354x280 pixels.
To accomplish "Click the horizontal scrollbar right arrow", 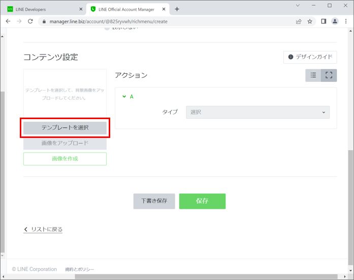I will pyautogui.click(x=345, y=276).
